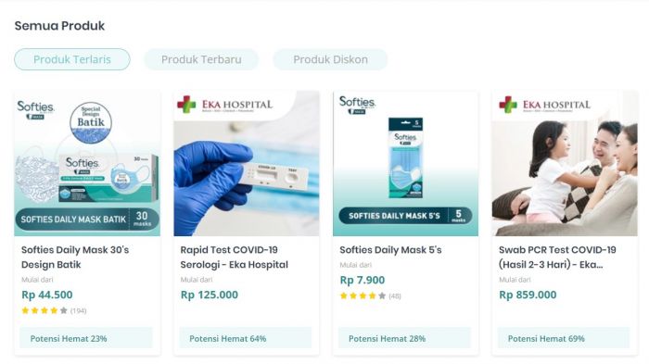Click Rapid Test COVID-19 Serologi title
Image resolution: width=649 pixels, height=364 pixels.
(235, 257)
